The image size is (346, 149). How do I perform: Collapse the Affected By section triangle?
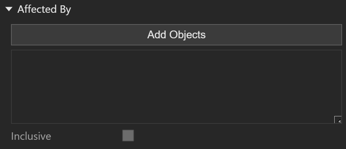pos(9,9)
